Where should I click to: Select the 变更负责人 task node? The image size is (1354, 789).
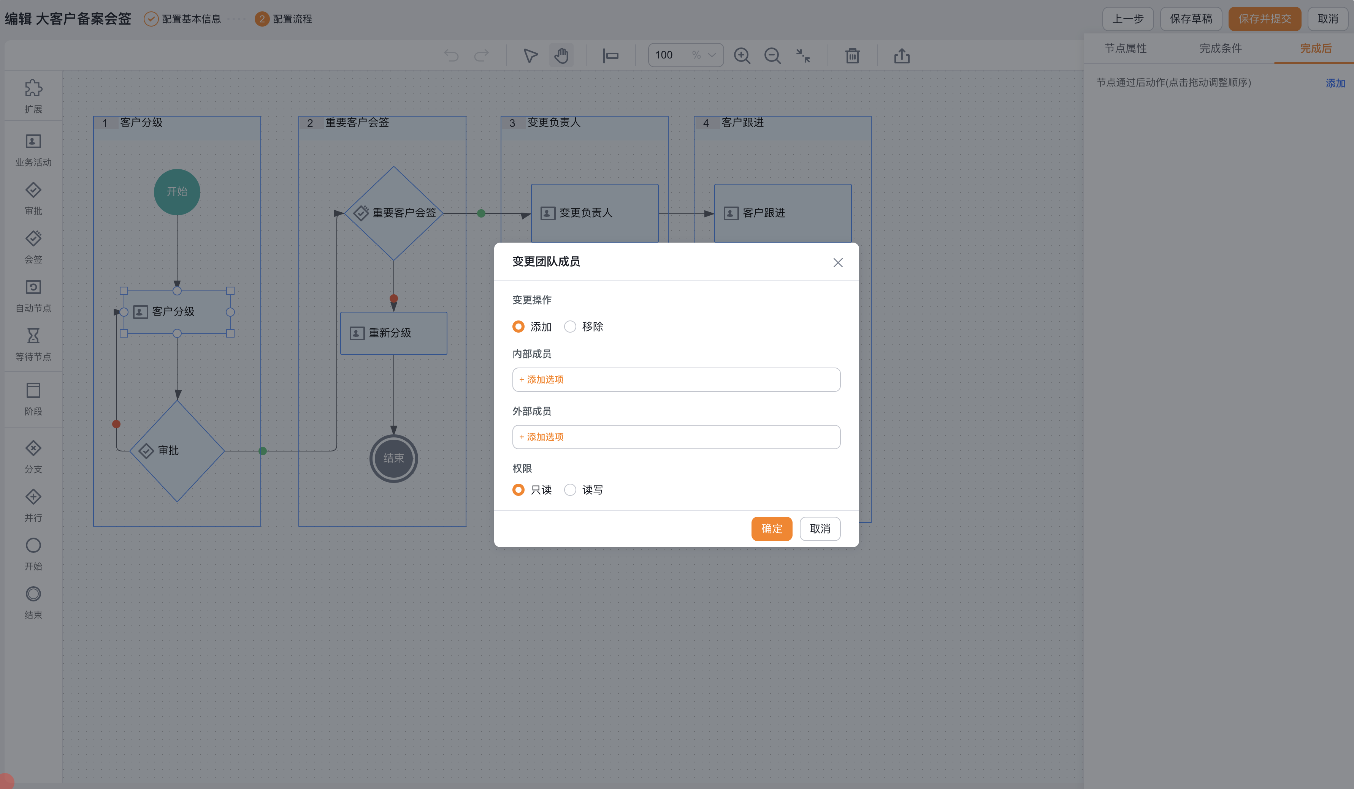(594, 213)
